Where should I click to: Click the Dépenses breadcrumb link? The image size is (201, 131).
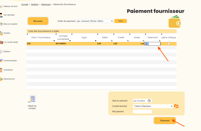click(x=46, y=5)
